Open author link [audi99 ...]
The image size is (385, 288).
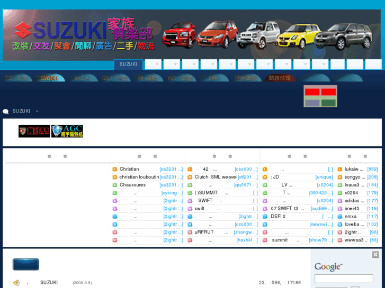pyautogui.click(x=321, y=208)
